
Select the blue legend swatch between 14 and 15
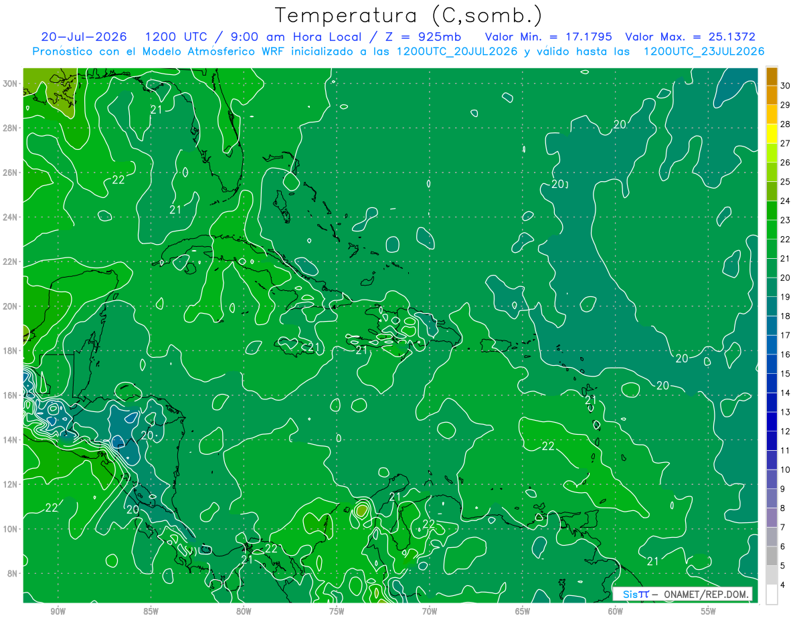772,383
